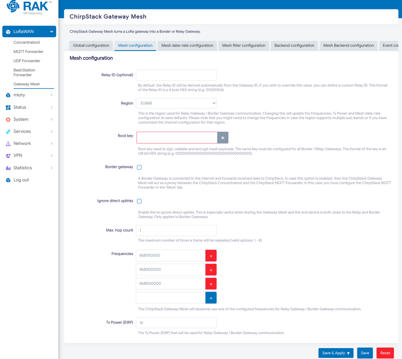Image resolution: width=402 pixels, height=359 pixels.
Task: Remove frequency 868500000
Action: pyautogui.click(x=211, y=284)
